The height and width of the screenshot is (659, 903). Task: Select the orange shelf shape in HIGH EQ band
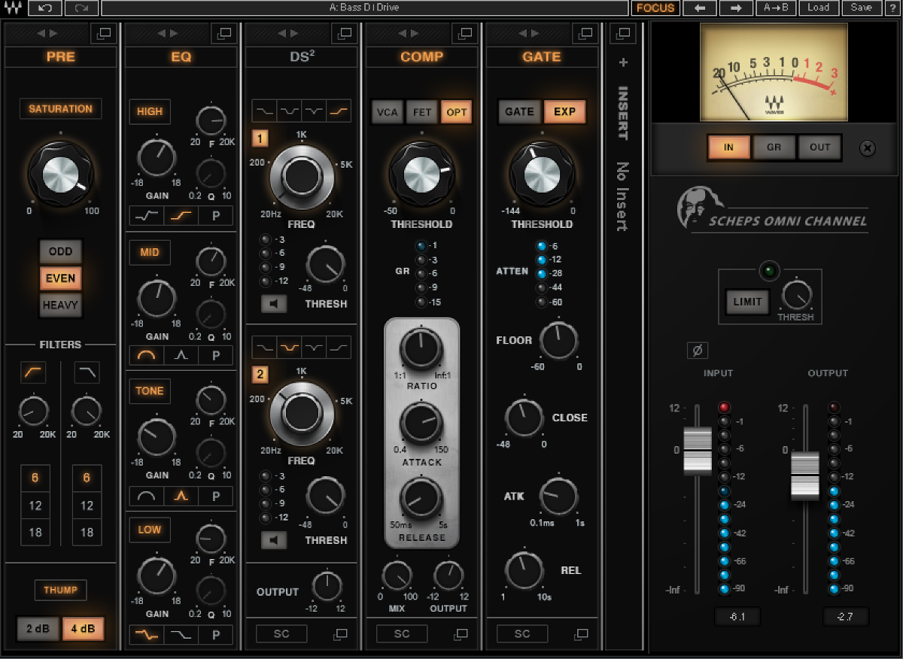coord(181,216)
